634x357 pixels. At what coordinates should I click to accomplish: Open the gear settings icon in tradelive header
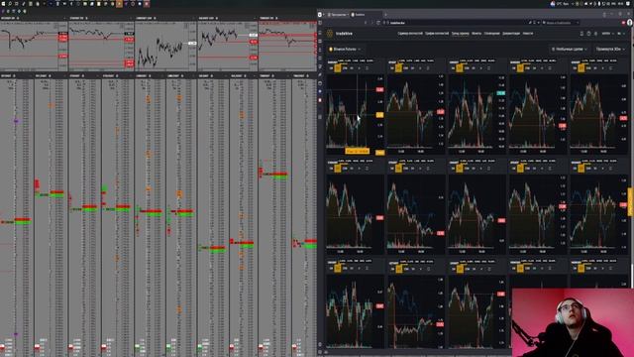point(595,33)
